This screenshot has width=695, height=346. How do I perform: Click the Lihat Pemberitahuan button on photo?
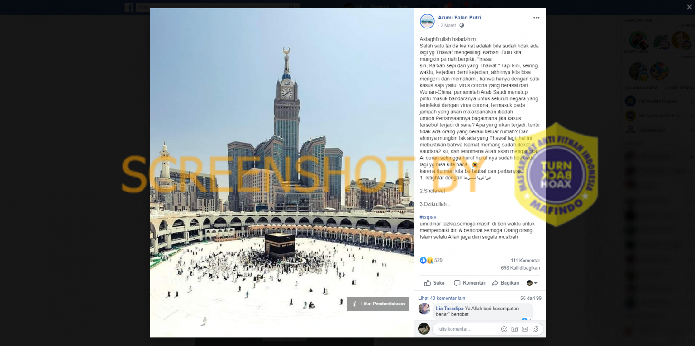378,304
